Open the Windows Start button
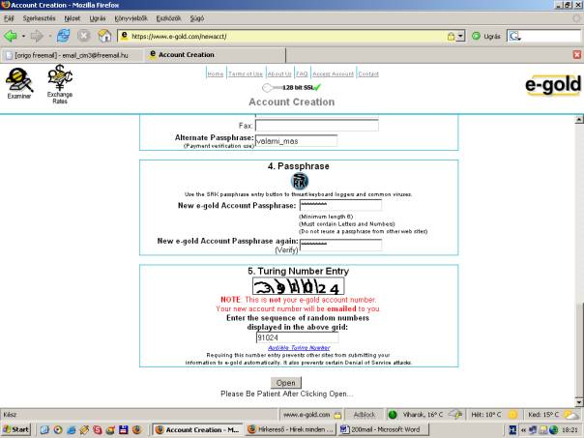584x438 pixels. pyautogui.click(x=17, y=428)
